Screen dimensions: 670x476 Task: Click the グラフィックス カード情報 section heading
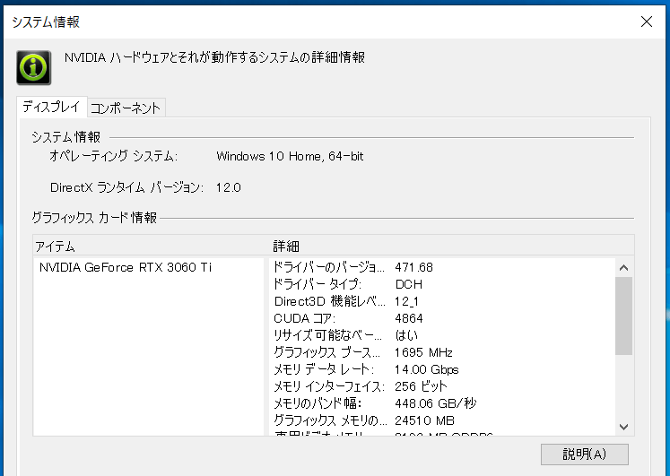94,218
